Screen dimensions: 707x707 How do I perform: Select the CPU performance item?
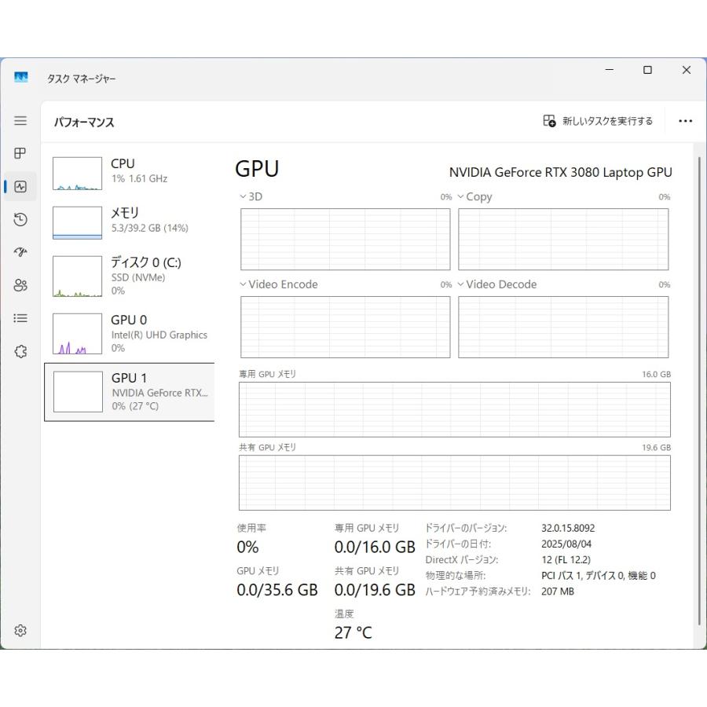[x=130, y=174]
